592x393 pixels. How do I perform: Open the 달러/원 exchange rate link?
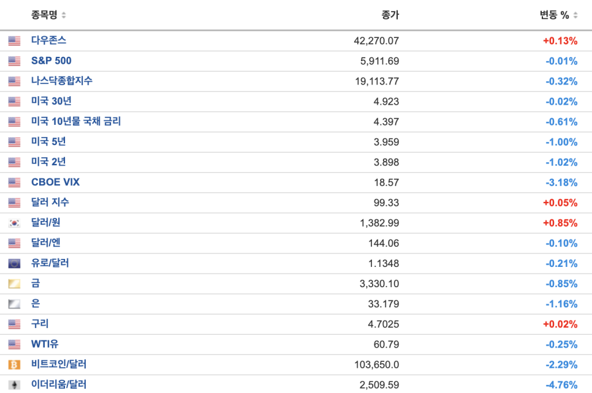point(46,223)
